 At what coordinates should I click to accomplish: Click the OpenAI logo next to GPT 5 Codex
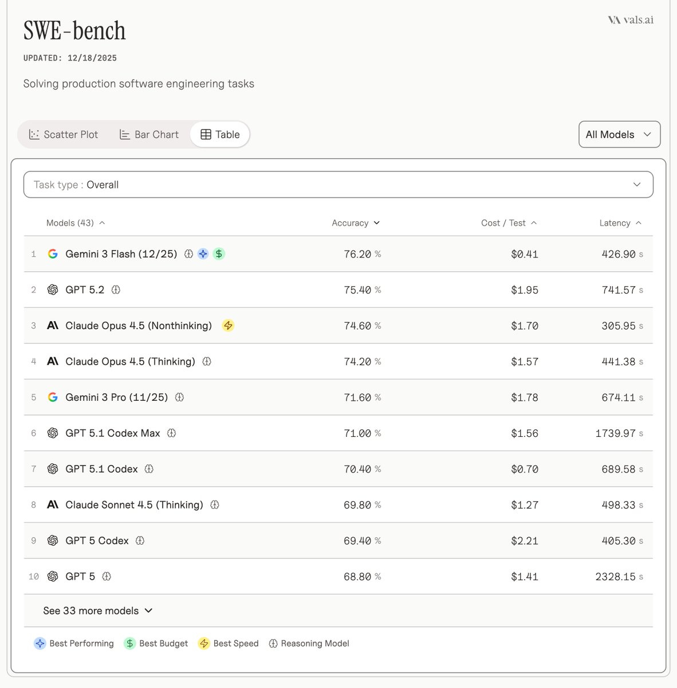click(x=53, y=541)
